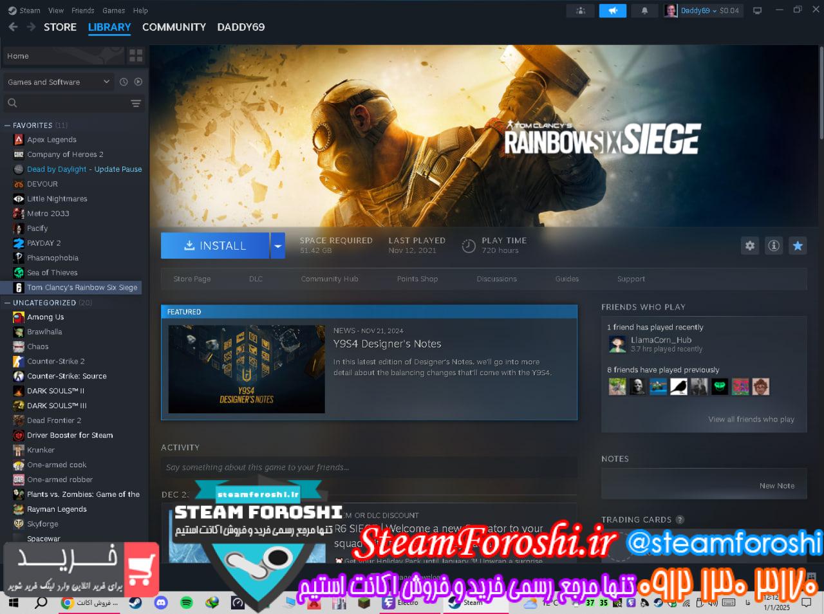Open Discord from the taskbar

(x=161, y=603)
